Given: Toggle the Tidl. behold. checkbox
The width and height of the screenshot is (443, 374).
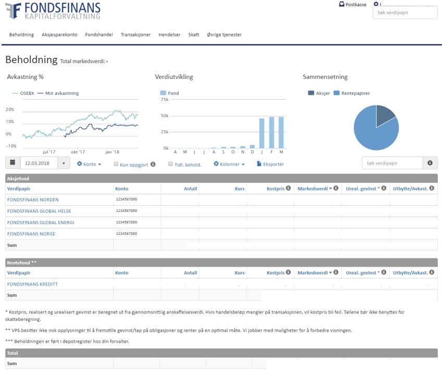Looking at the screenshot, I should point(170,164).
